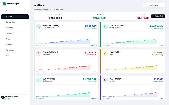The image size is (169, 105).
Task: Click the KeepBudget brand name
Action: tap(13, 3)
